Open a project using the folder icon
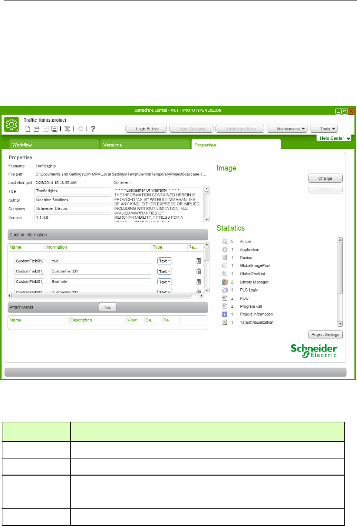 37,129
